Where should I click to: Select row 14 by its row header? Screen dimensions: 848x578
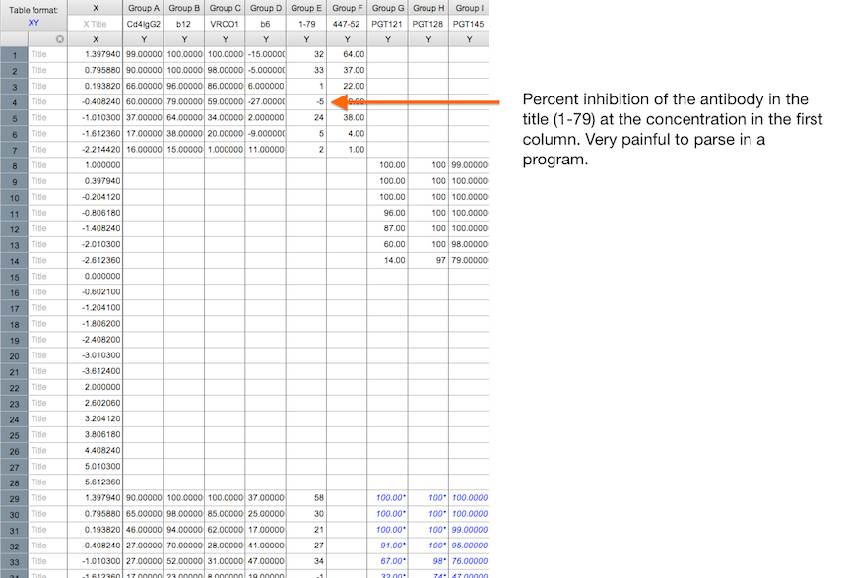click(14, 261)
